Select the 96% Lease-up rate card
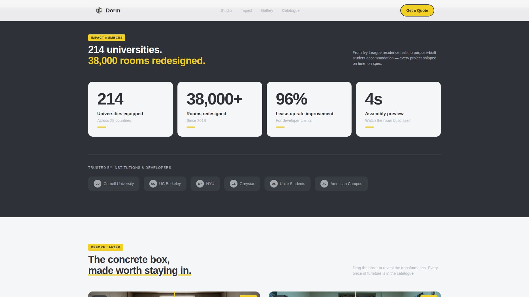The height and width of the screenshot is (297, 529). (309, 109)
